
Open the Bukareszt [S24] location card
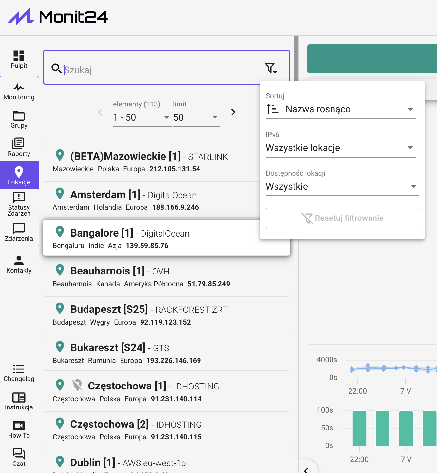tap(166, 353)
